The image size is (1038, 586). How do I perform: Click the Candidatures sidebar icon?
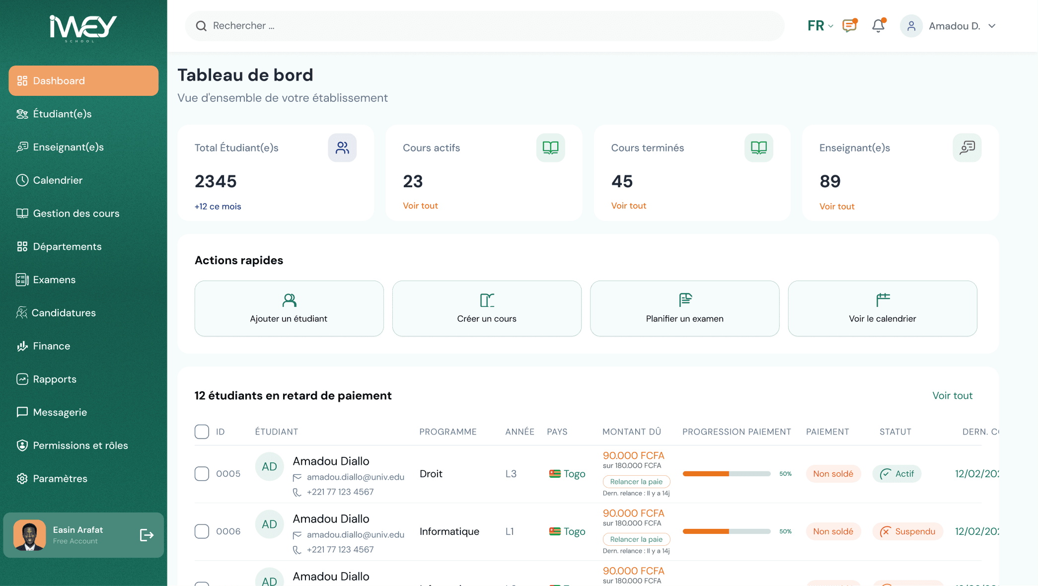point(22,313)
